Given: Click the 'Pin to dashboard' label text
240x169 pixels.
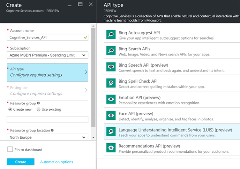Looking at the screenshot, I should (x=28, y=150).
